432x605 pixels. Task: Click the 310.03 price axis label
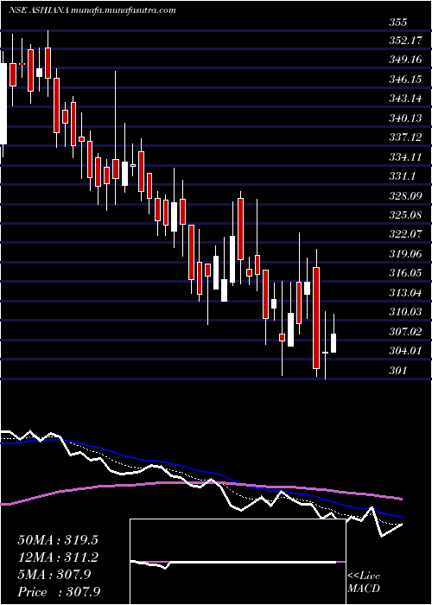[x=405, y=312]
